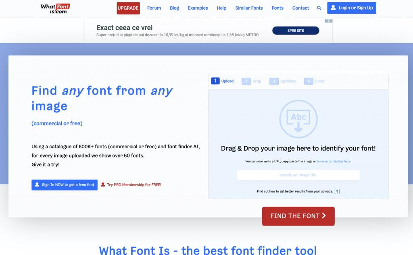413x255 pixels.
Task: Select the Input step tab
Action: tap(314, 81)
